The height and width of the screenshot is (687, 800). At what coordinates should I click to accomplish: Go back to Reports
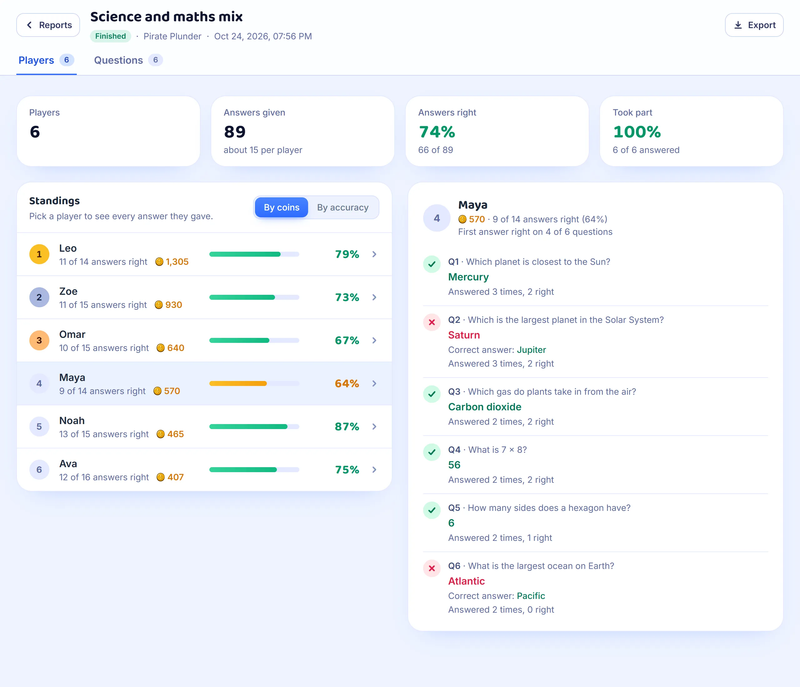tap(48, 25)
